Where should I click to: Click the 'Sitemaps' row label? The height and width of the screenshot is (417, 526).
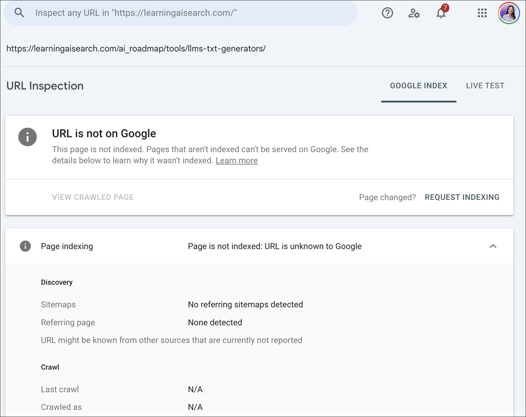point(58,305)
